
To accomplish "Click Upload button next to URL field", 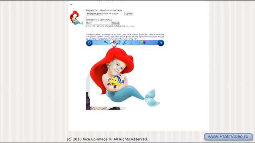I will coord(116,23).
